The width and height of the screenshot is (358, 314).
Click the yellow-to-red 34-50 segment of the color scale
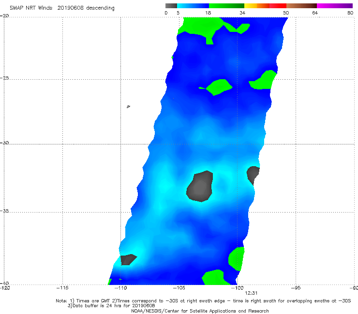265,6
